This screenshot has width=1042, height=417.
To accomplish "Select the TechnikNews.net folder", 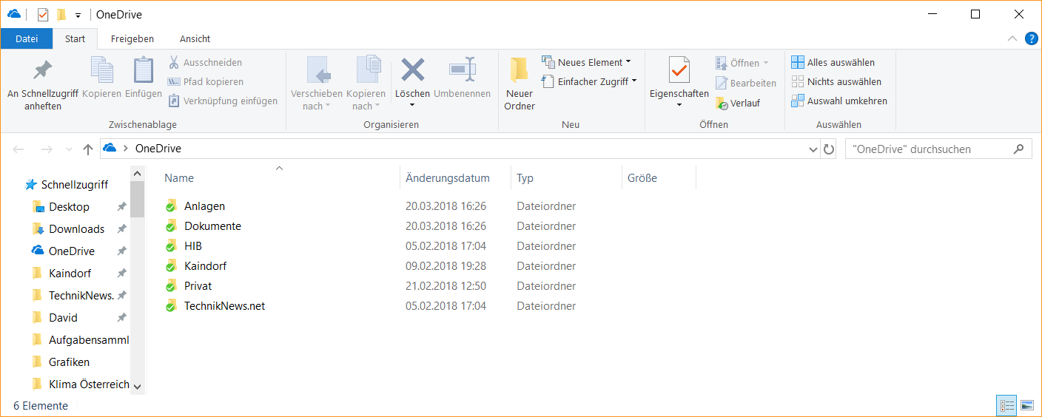I will (x=224, y=306).
